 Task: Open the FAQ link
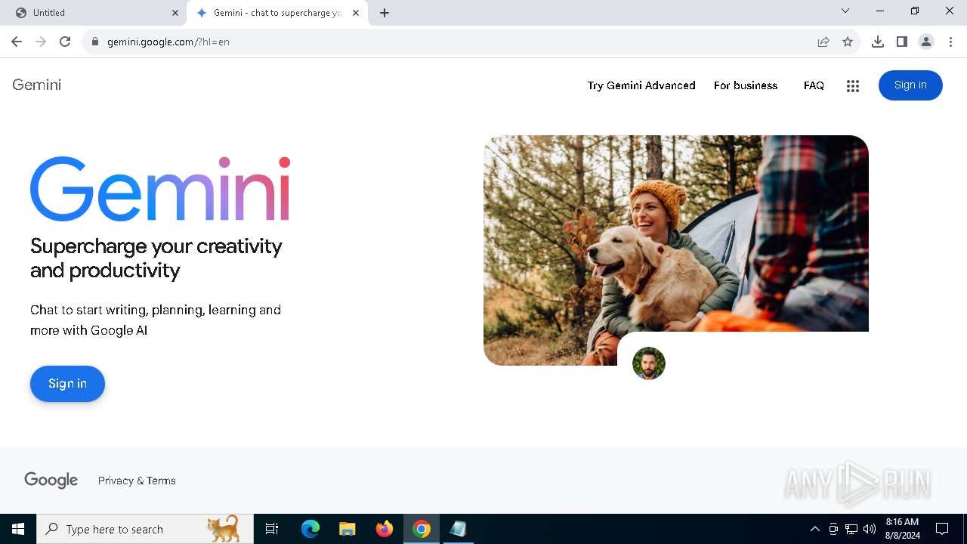[x=814, y=85]
